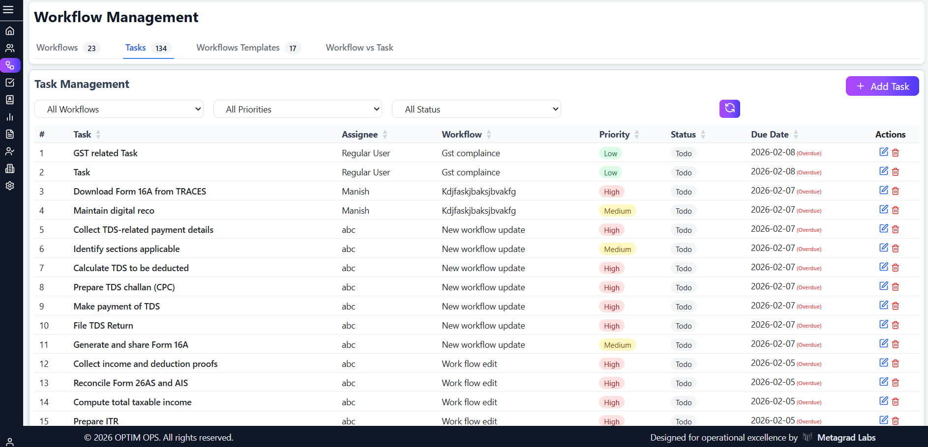
Task: Click the Metagrad Labs footer link
Action: pos(846,437)
